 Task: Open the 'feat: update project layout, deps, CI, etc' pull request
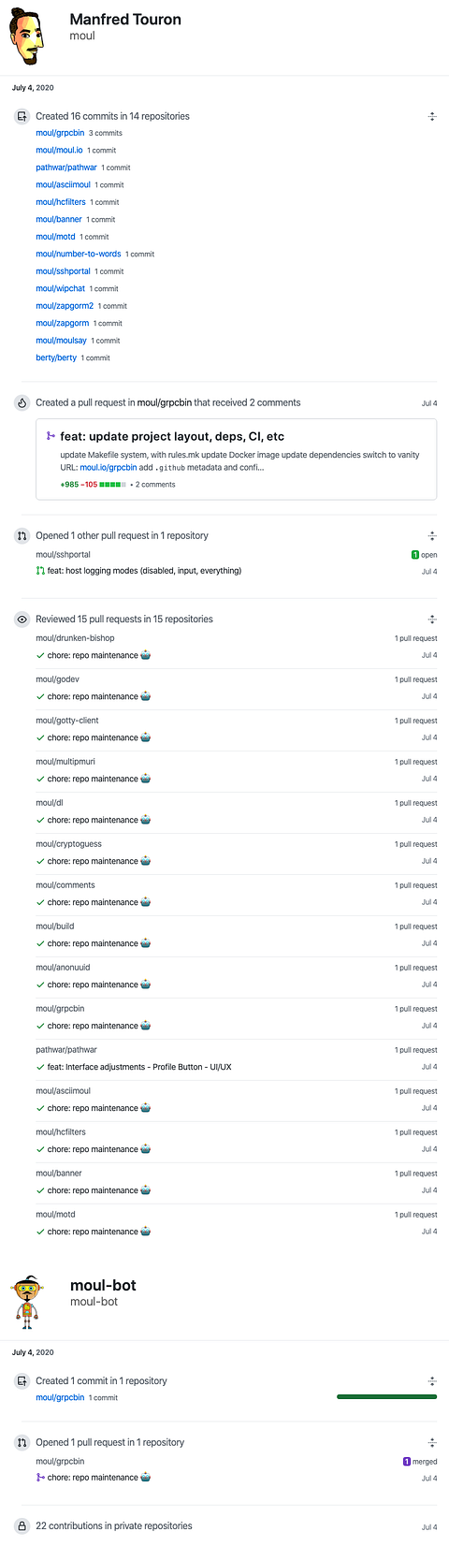pyautogui.click(x=172, y=436)
